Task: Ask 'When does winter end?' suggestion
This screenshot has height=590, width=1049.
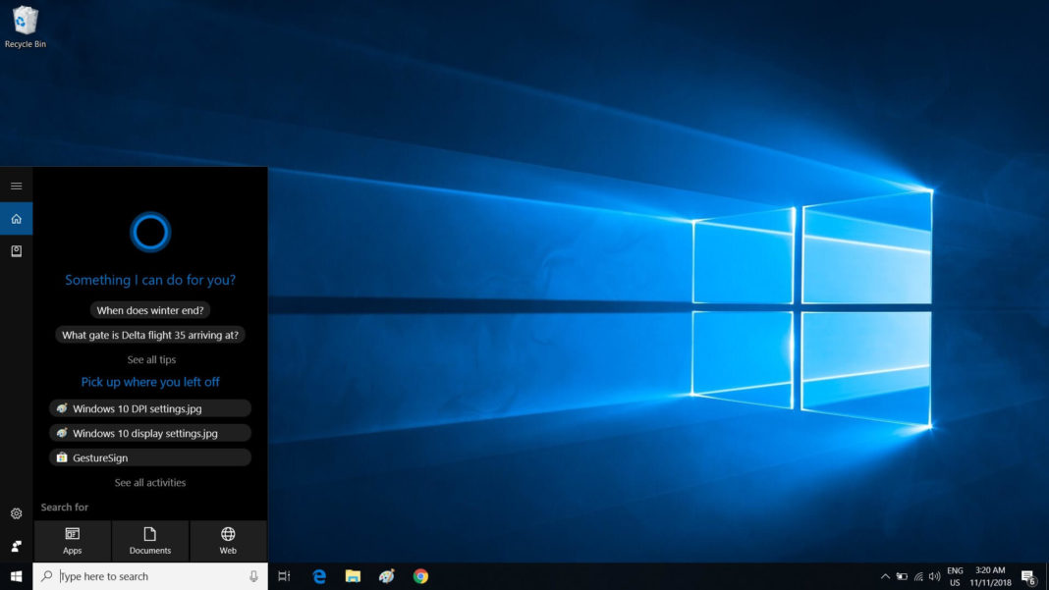Action: [x=149, y=309]
